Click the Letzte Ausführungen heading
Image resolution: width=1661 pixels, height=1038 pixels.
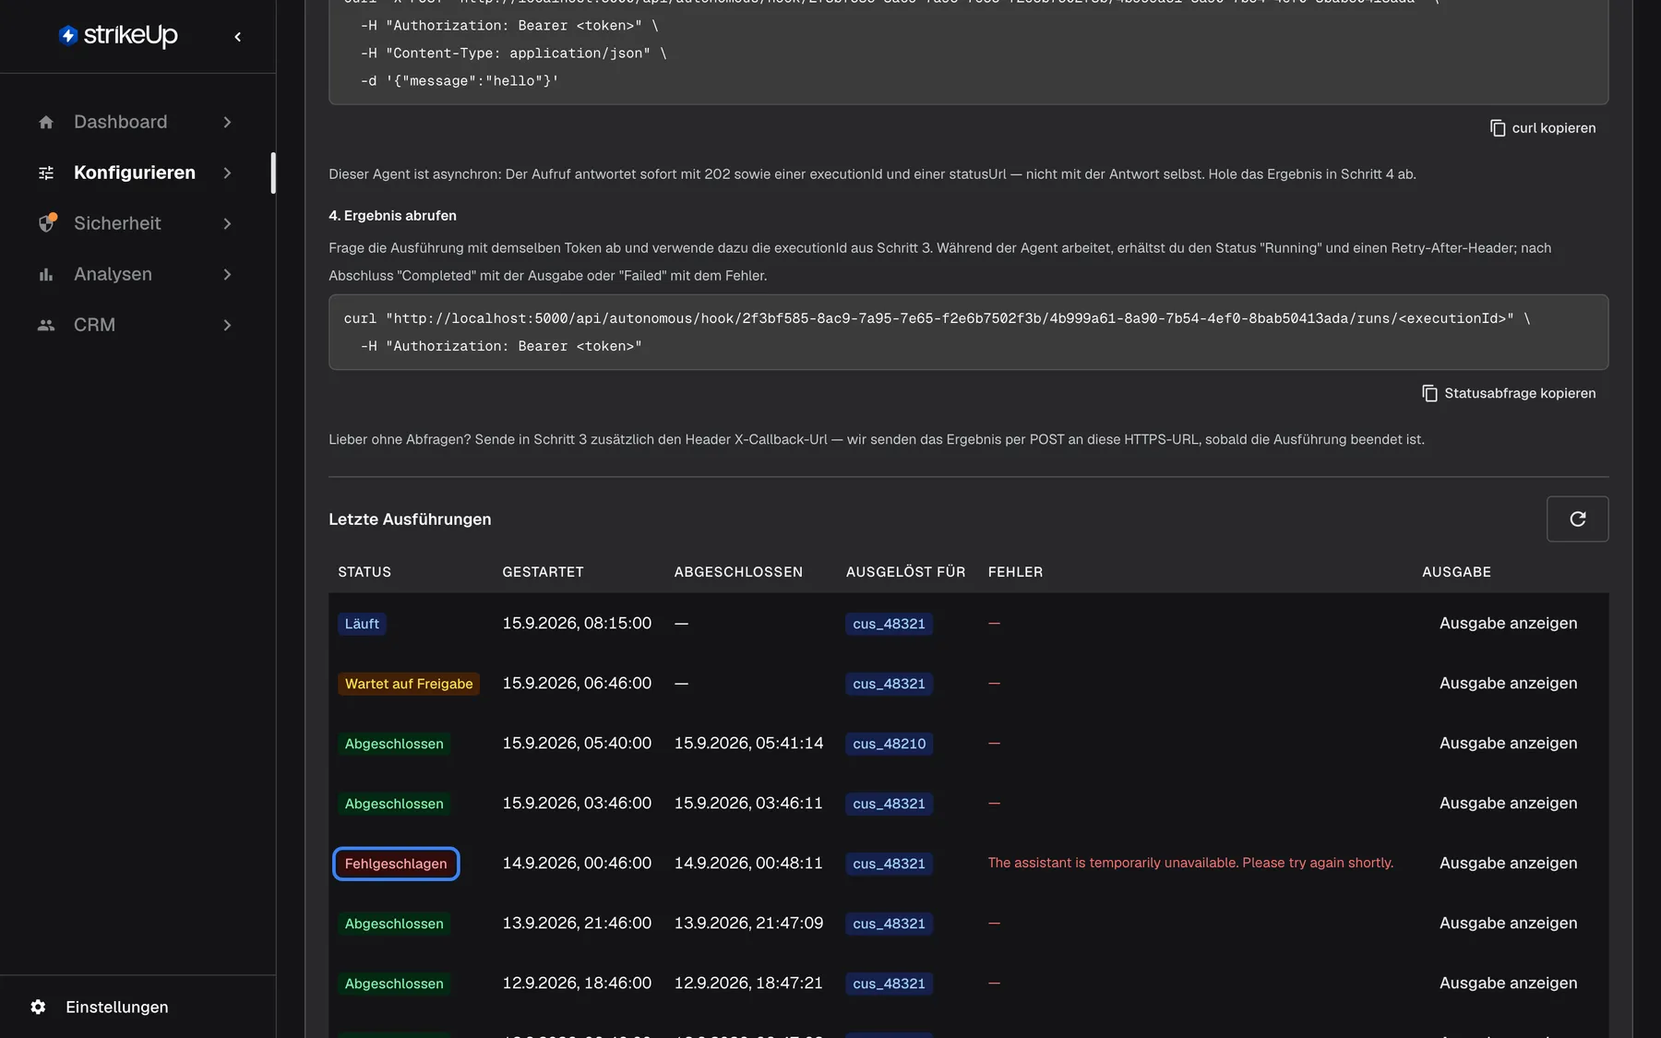pos(410,519)
